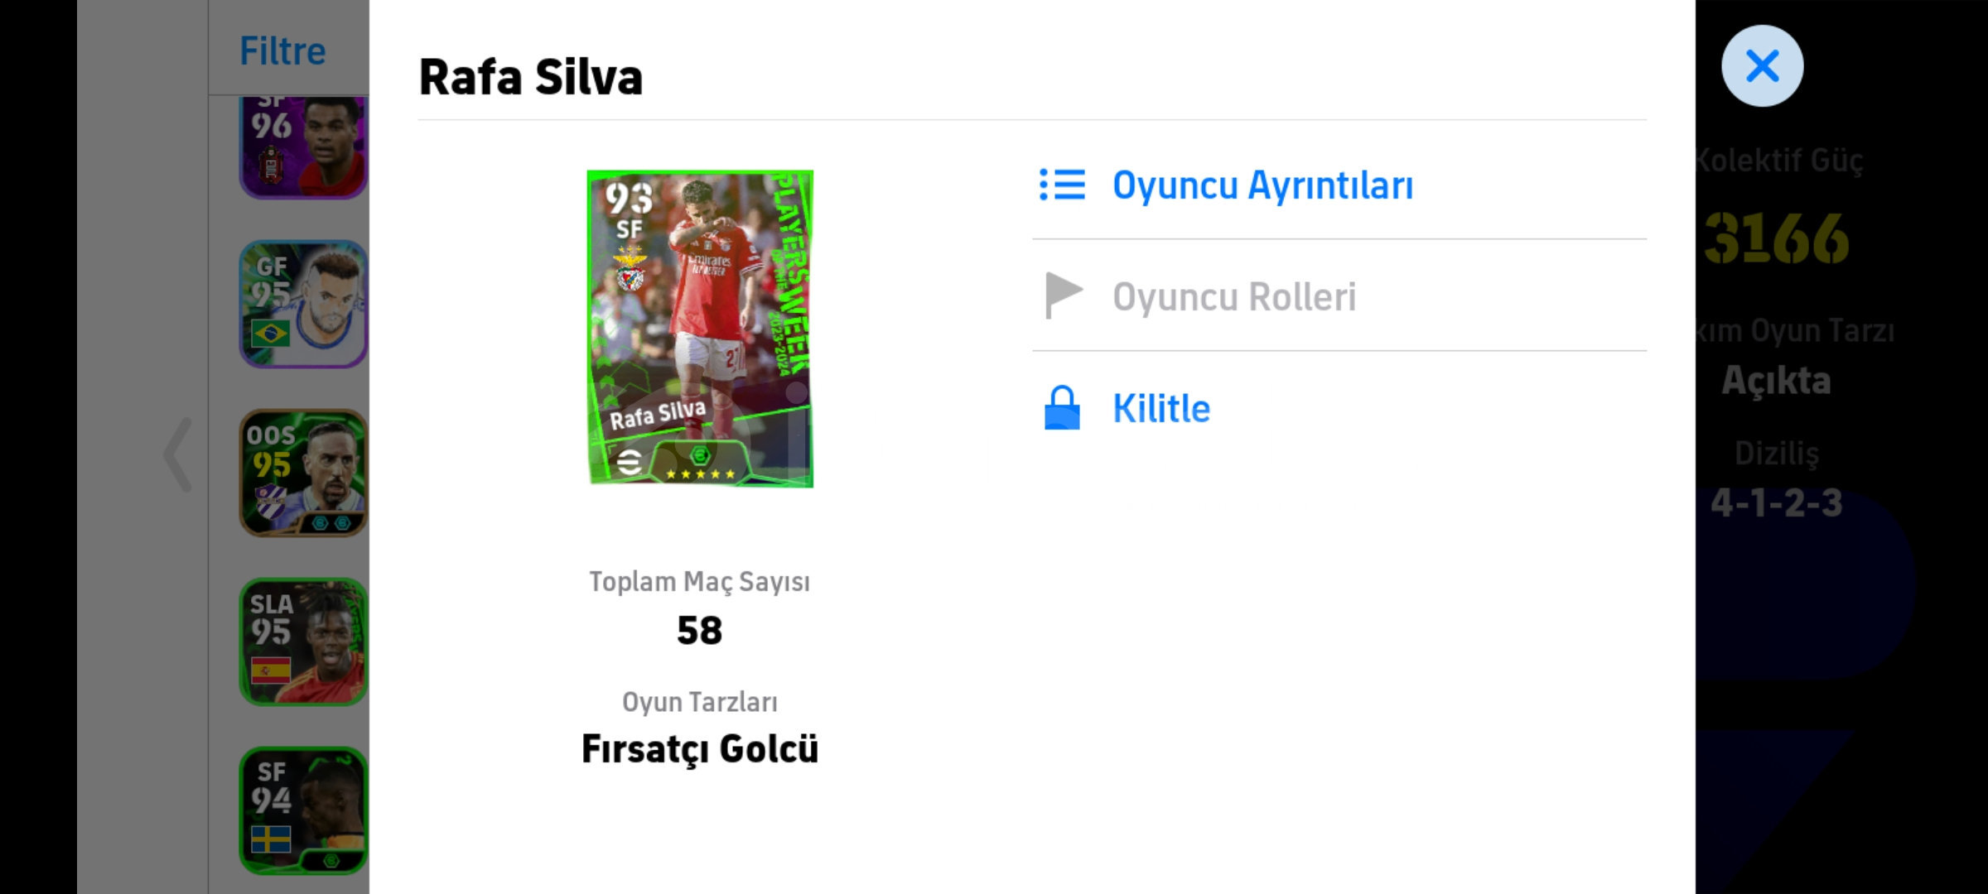This screenshot has width=1988, height=894.
Task: Tap the five-star rating on the card
Action: point(700,474)
